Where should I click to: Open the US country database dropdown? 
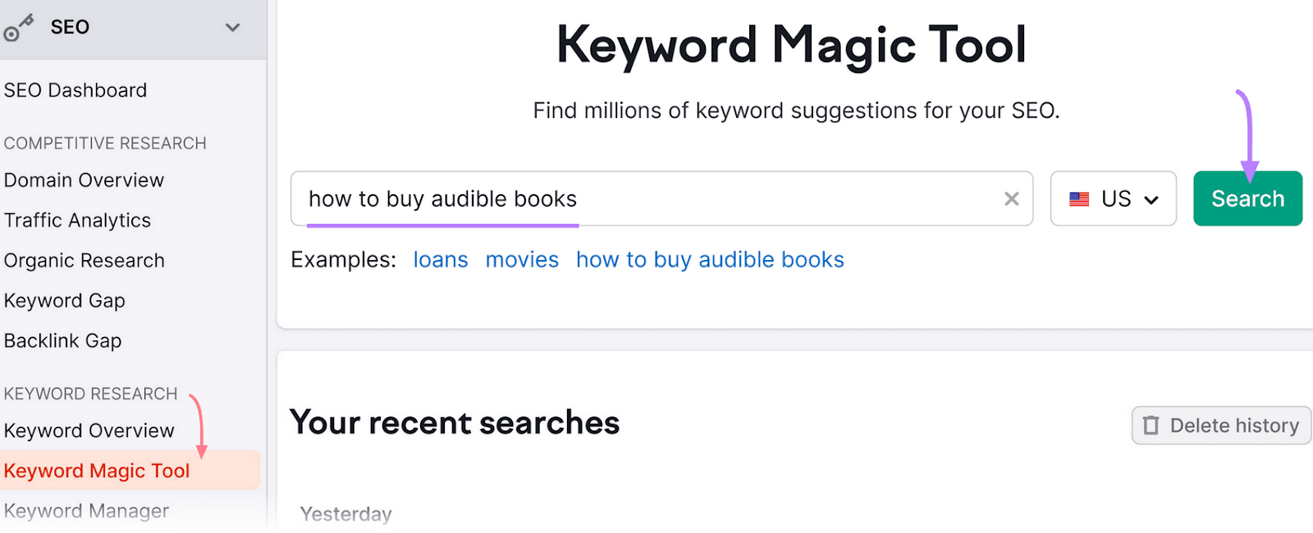[1113, 198]
